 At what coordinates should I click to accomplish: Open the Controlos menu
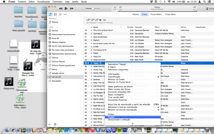tap(58, 2)
